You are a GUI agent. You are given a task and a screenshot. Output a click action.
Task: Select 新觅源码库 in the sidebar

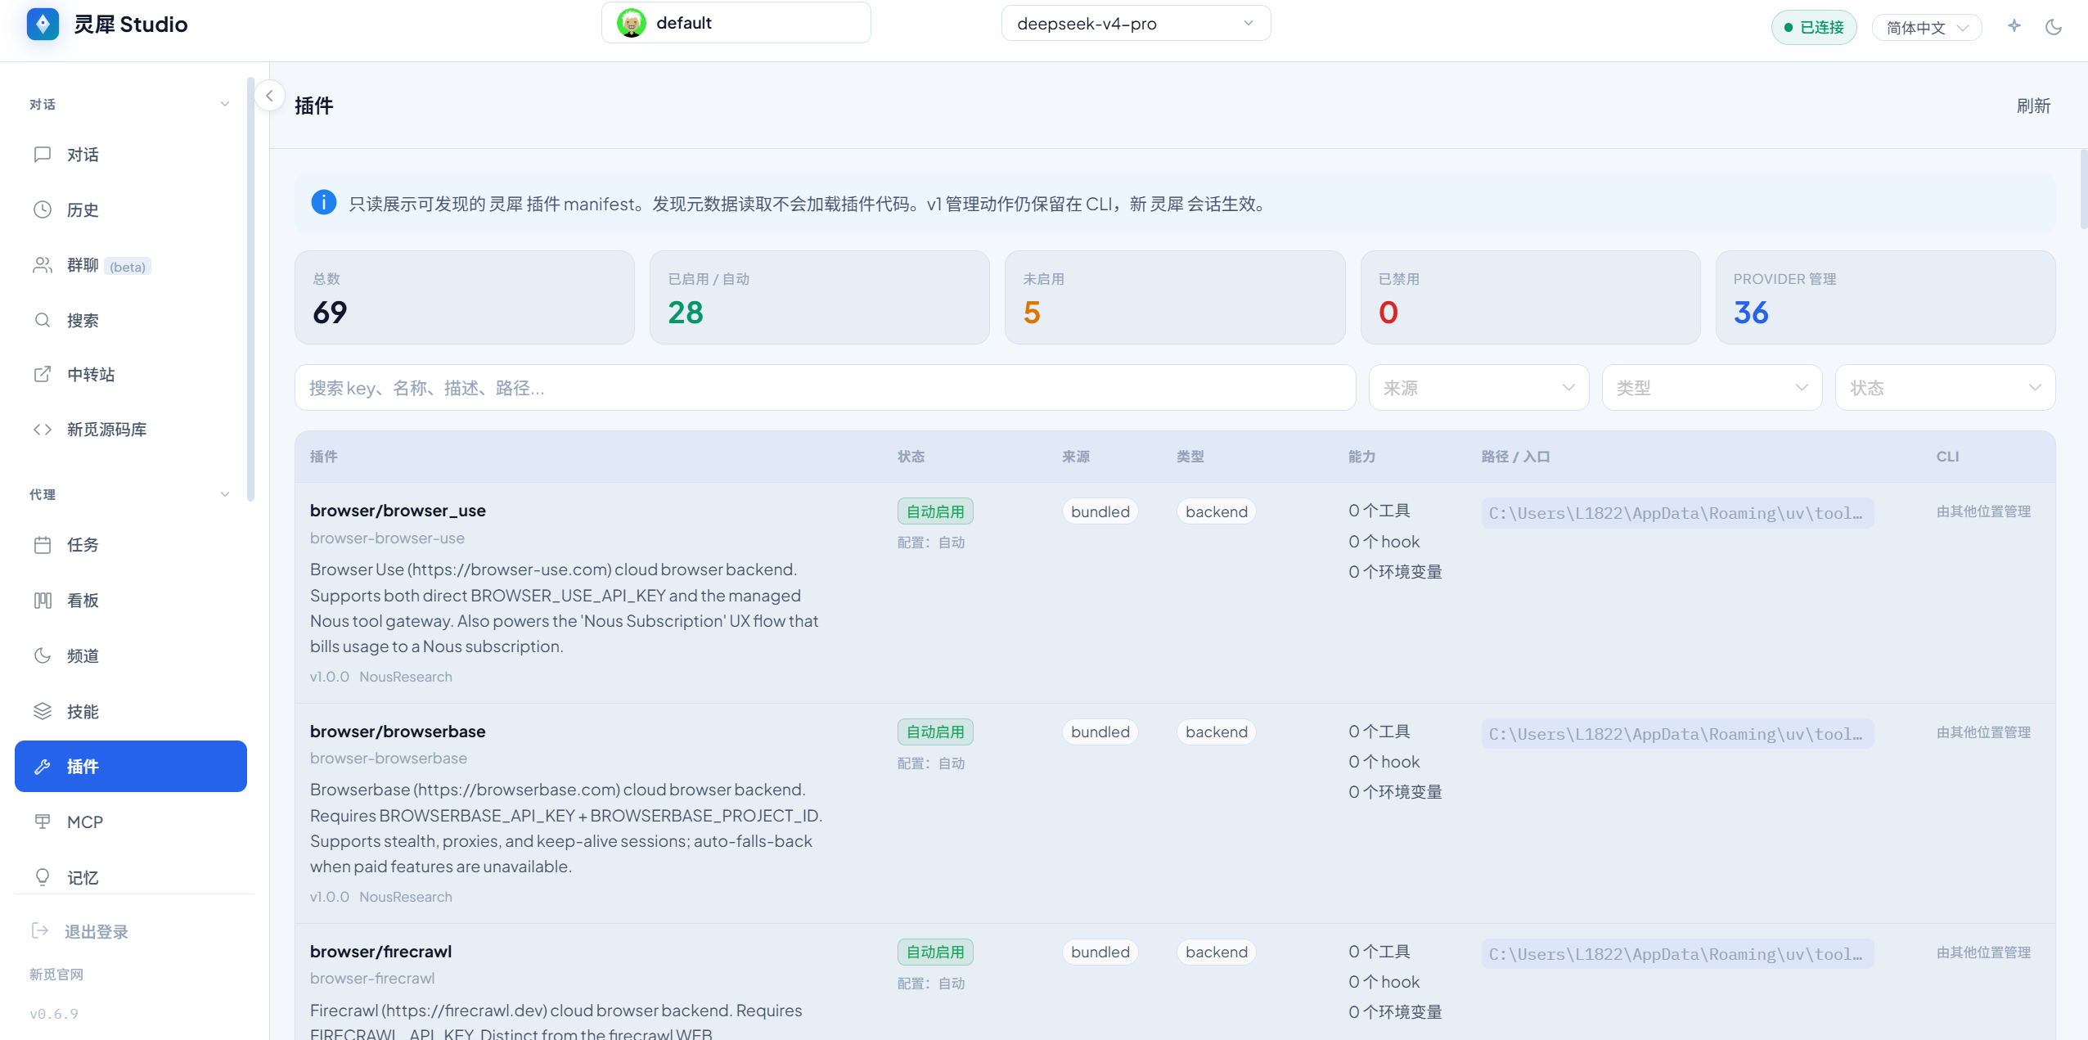131,430
